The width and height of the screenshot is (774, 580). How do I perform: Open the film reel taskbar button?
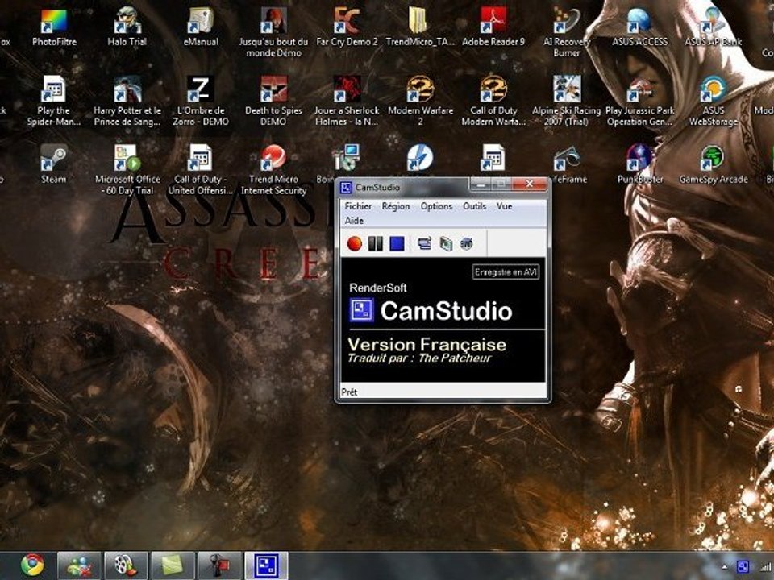click(126, 565)
